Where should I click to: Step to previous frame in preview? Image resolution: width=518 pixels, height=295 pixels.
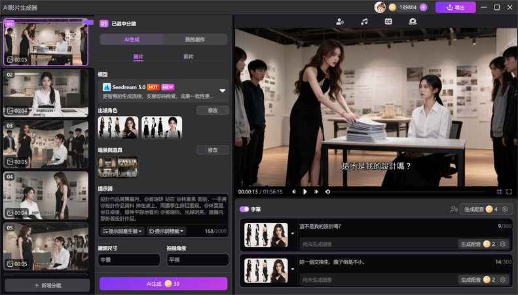pos(293,192)
